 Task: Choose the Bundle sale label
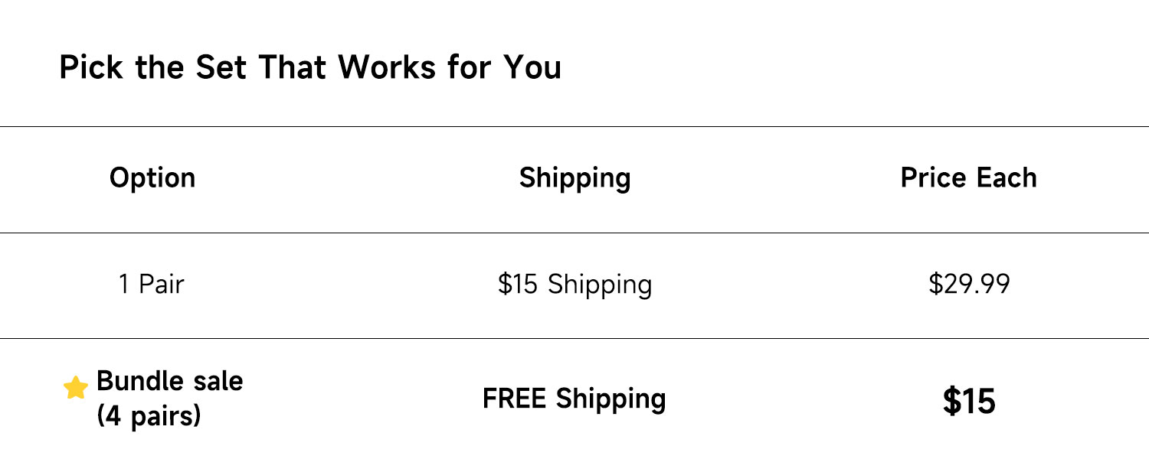pyautogui.click(x=170, y=381)
